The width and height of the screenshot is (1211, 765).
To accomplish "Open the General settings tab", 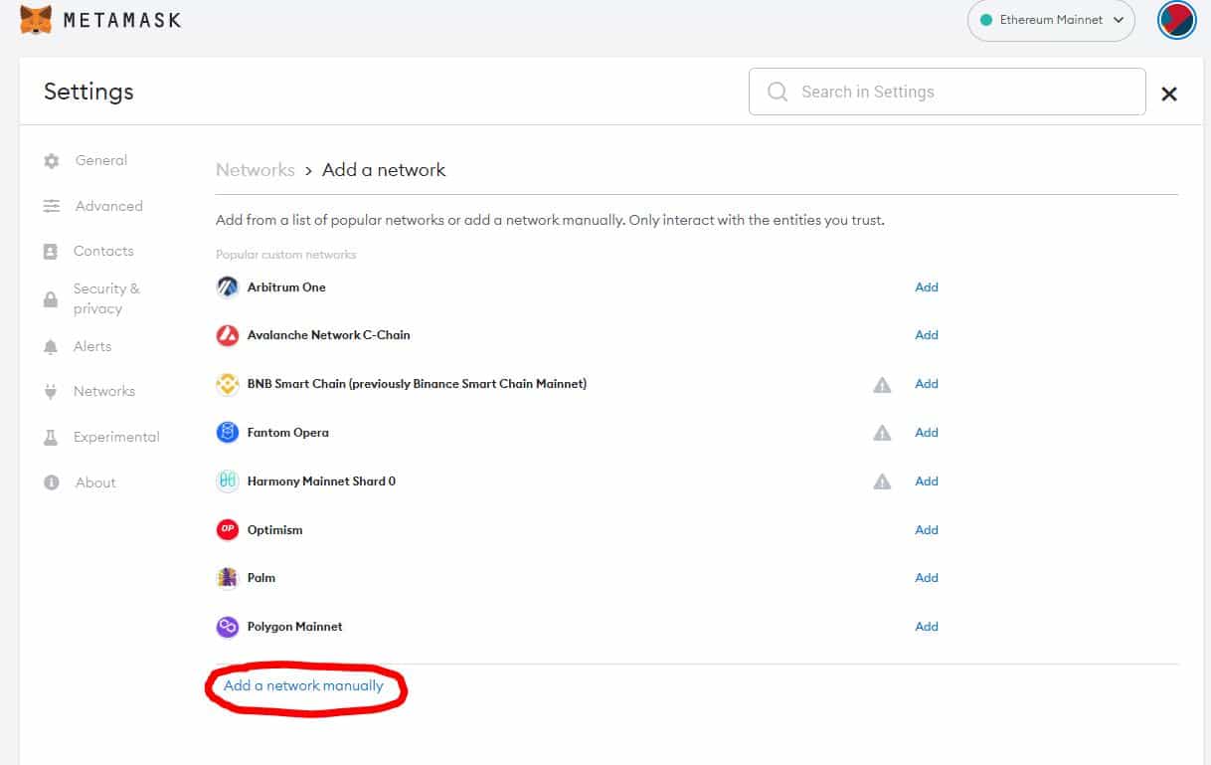I will 101,160.
